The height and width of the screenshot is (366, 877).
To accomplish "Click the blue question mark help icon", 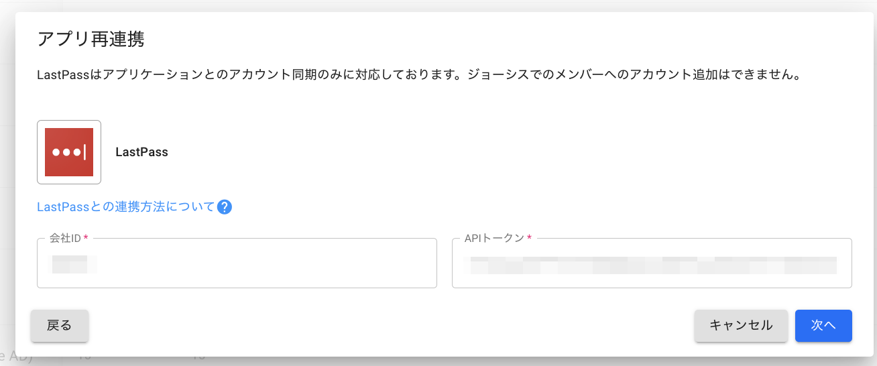I will point(225,207).
